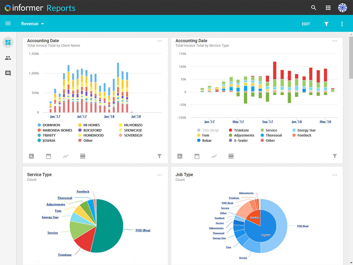Open options menu on Service Type pie card
The height and width of the screenshot is (265, 353).
(x=159, y=175)
